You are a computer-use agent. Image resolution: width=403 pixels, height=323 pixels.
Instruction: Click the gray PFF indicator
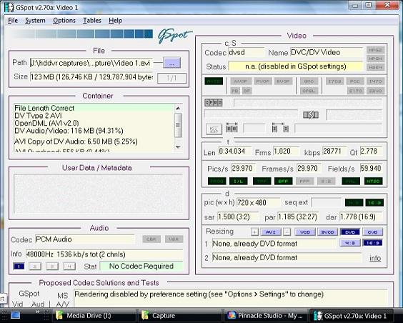305,182
